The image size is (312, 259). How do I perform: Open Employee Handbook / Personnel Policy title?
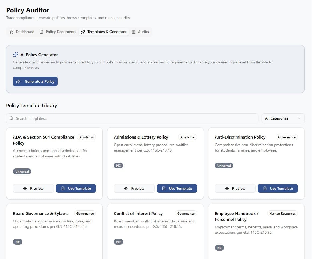click(x=237, y=217)
